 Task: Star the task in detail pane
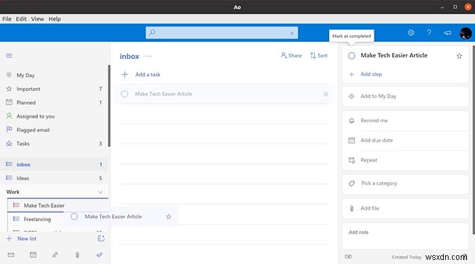point(459,56)
